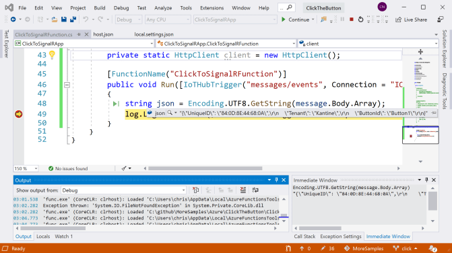Pin the json data tip

(x=433, y=113)
